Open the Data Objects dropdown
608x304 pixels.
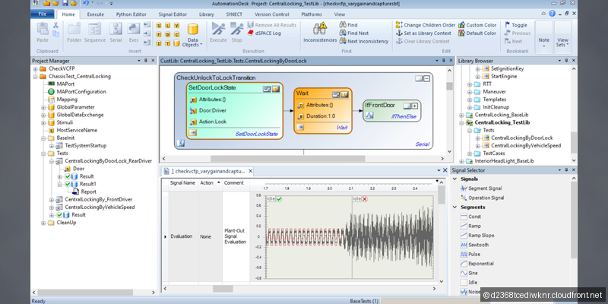click(x=192, y=35)
